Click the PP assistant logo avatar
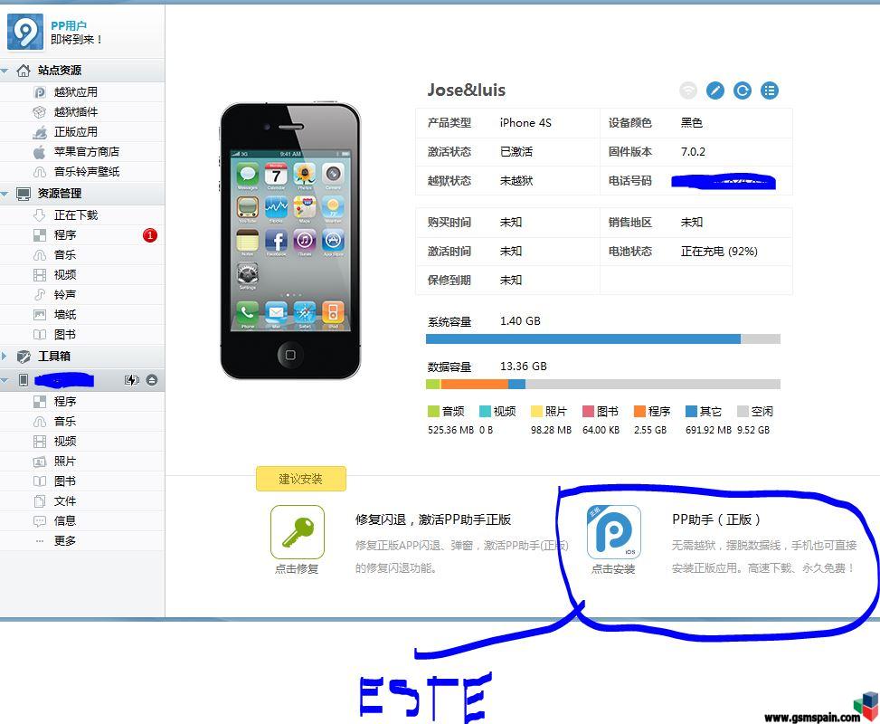Image resolution: width=880 pixels, height=724 pixels. [x=25, y=32]
